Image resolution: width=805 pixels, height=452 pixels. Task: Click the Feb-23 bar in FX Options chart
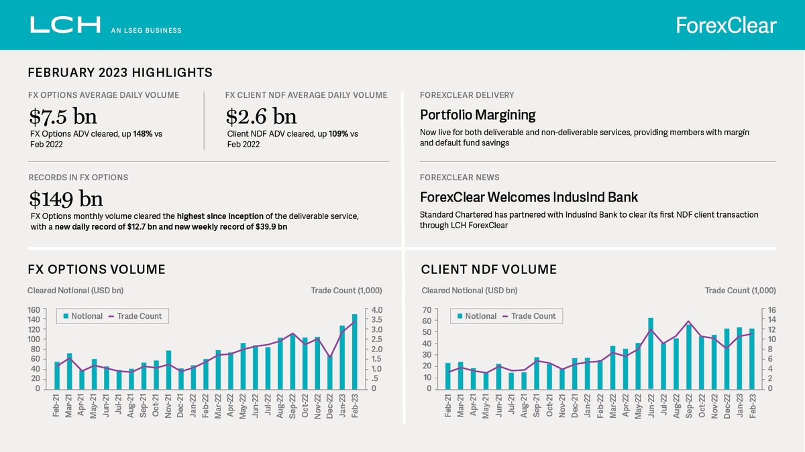click(x=354, y=352)
